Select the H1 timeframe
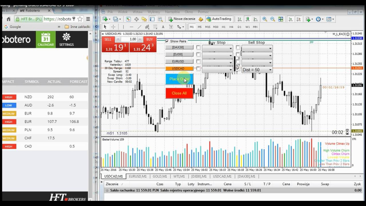 coord(224,27)
